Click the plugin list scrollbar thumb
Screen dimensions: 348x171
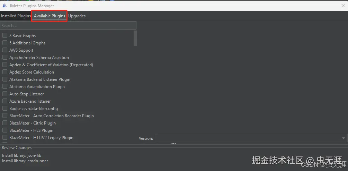pyautogui.click(x=135, y=38)
